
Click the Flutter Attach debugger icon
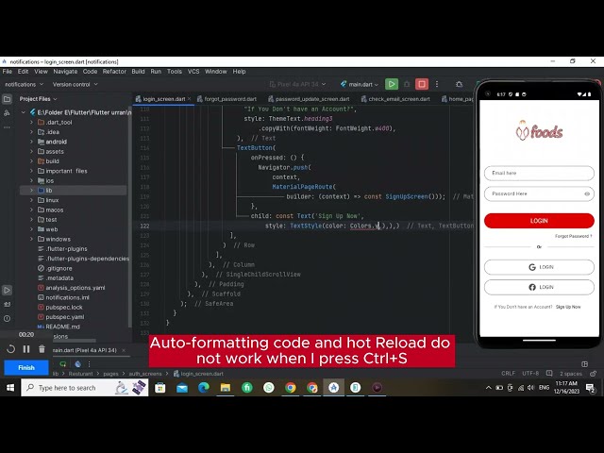459,84
